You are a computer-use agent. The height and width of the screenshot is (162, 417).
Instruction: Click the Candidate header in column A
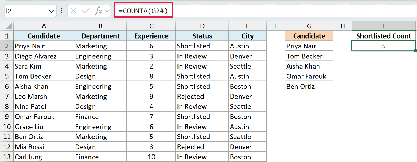click(44, 36)
